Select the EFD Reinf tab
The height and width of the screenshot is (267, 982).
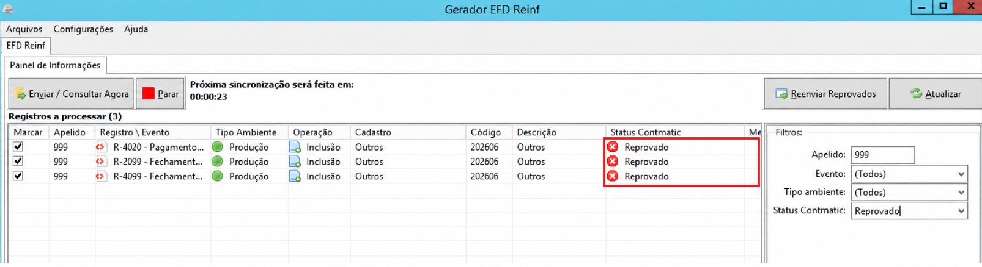[26, 46]
